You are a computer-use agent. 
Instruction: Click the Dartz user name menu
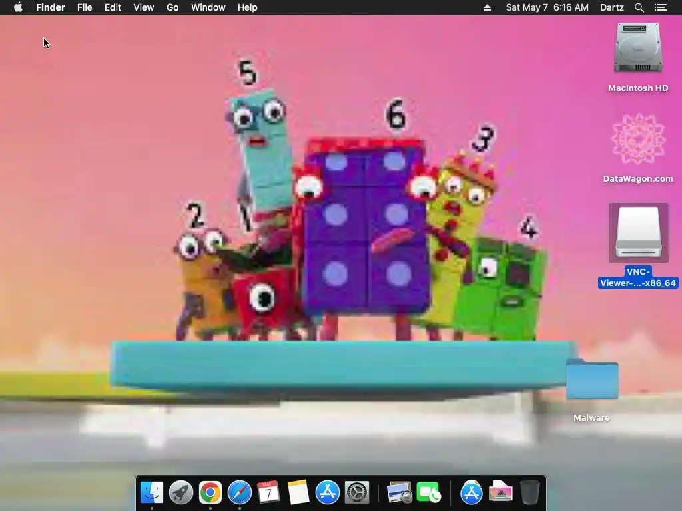coord(612,7)
